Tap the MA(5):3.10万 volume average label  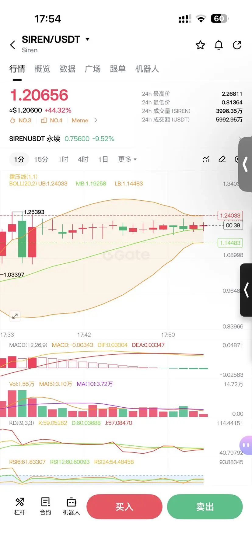pos(55,384)
